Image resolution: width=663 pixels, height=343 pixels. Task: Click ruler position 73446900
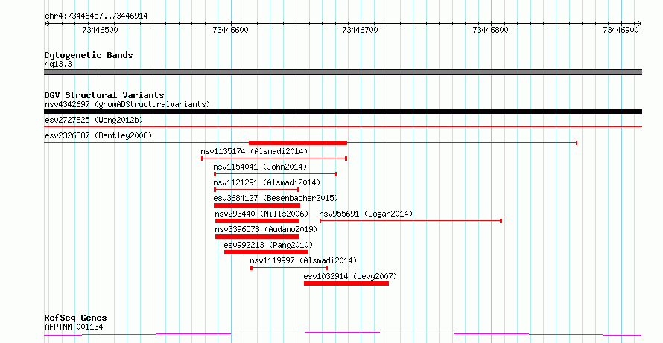(621, 30)
